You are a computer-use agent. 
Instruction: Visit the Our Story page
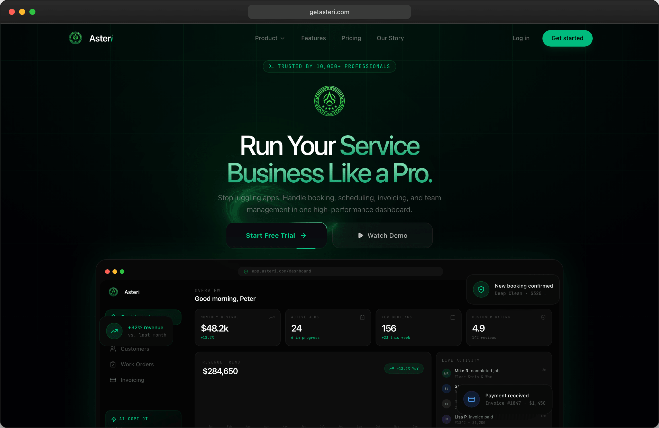coord(390,38)
